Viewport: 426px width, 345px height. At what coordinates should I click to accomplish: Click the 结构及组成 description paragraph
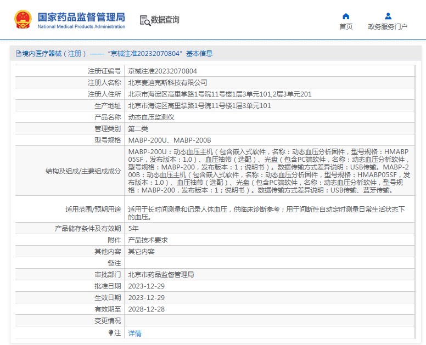pos(269,171)
